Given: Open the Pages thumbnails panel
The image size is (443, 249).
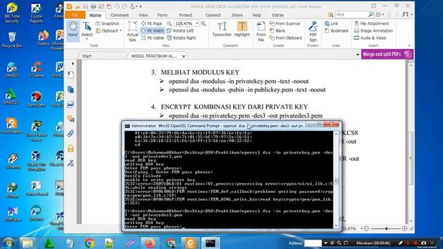Looking at the screenshot, I should tap(71, 89).
